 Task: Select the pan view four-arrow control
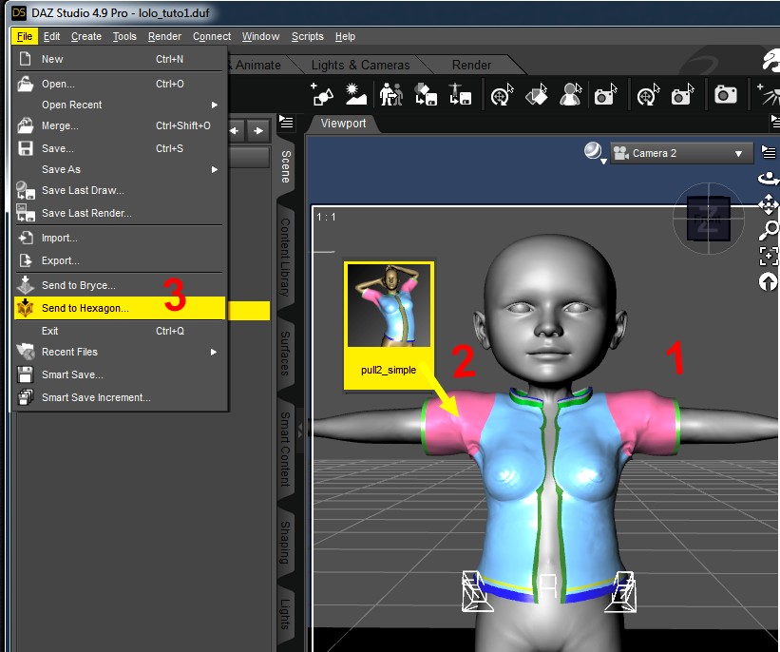pos(768,204)
